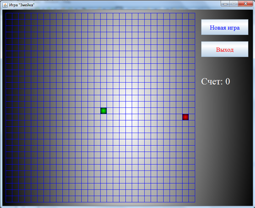Click the Счет: 0 score label
This screenshot has width=255, height=208.
(216, 81)
